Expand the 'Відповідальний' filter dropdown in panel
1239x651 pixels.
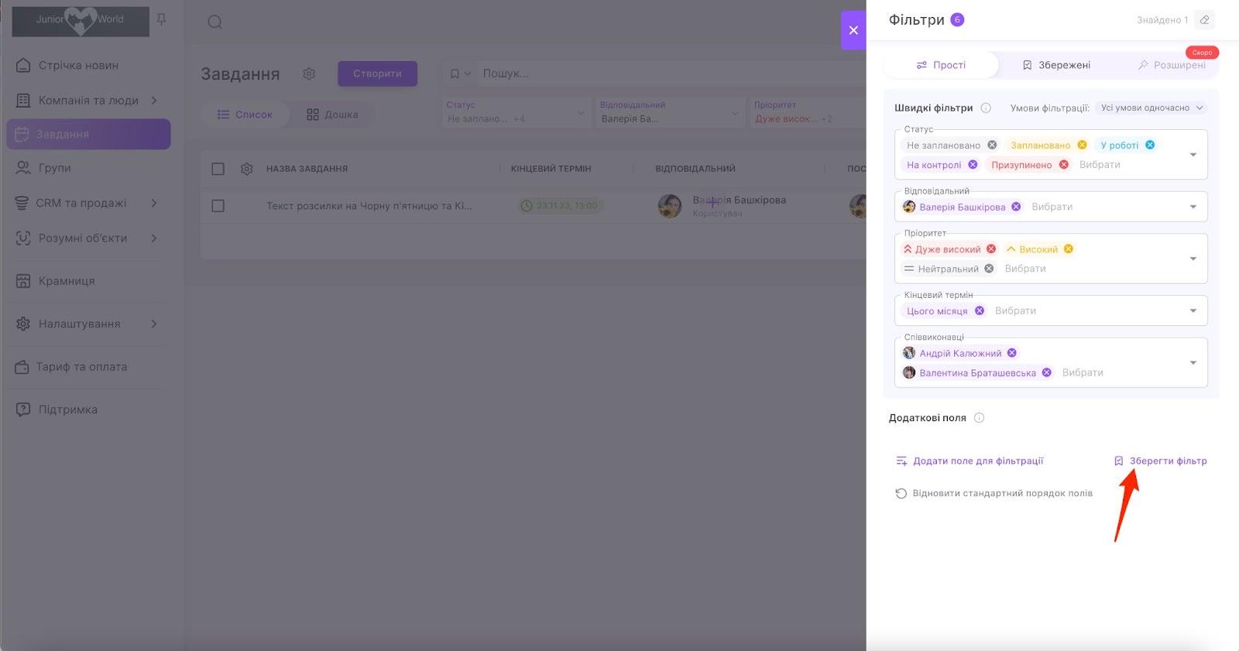[1193, 207]
